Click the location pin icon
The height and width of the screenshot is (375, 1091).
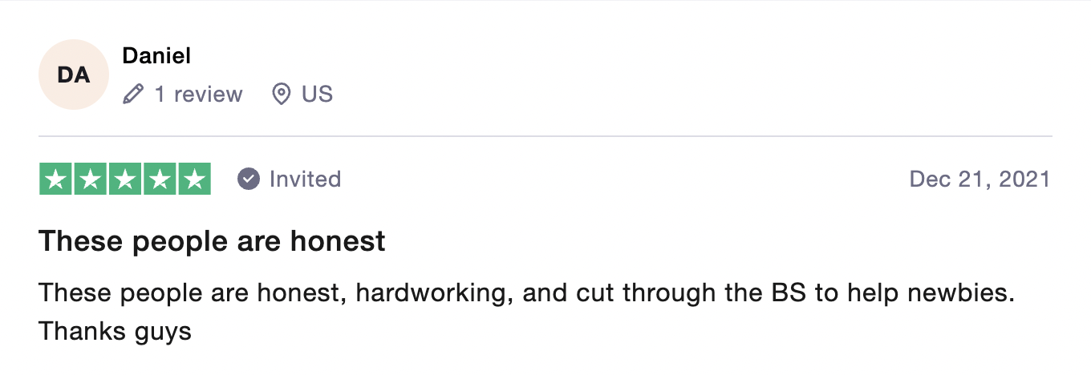tap(281, 95)
